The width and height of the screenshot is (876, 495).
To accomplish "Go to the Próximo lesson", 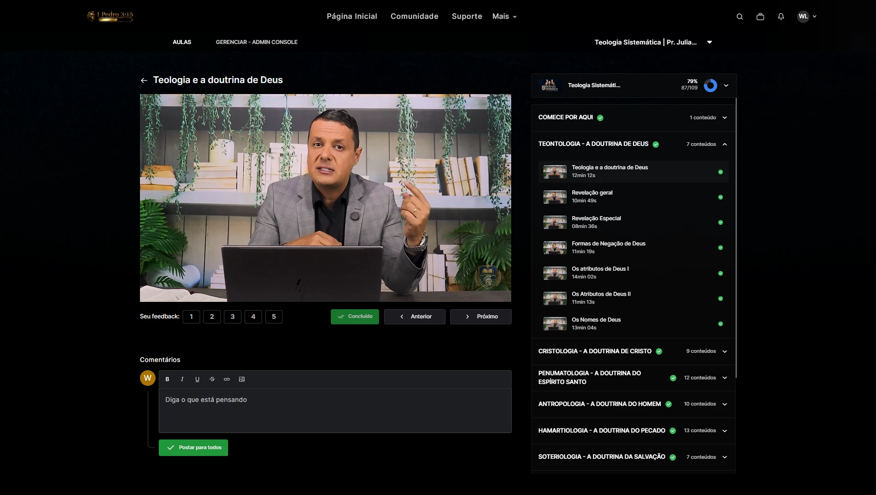I will 480,317.
